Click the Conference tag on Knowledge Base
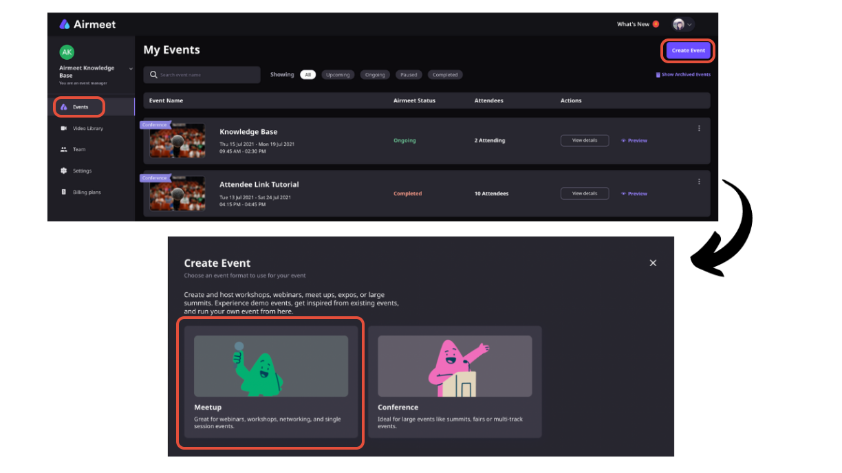Viewport: 842px width, 473px height. 155,125
